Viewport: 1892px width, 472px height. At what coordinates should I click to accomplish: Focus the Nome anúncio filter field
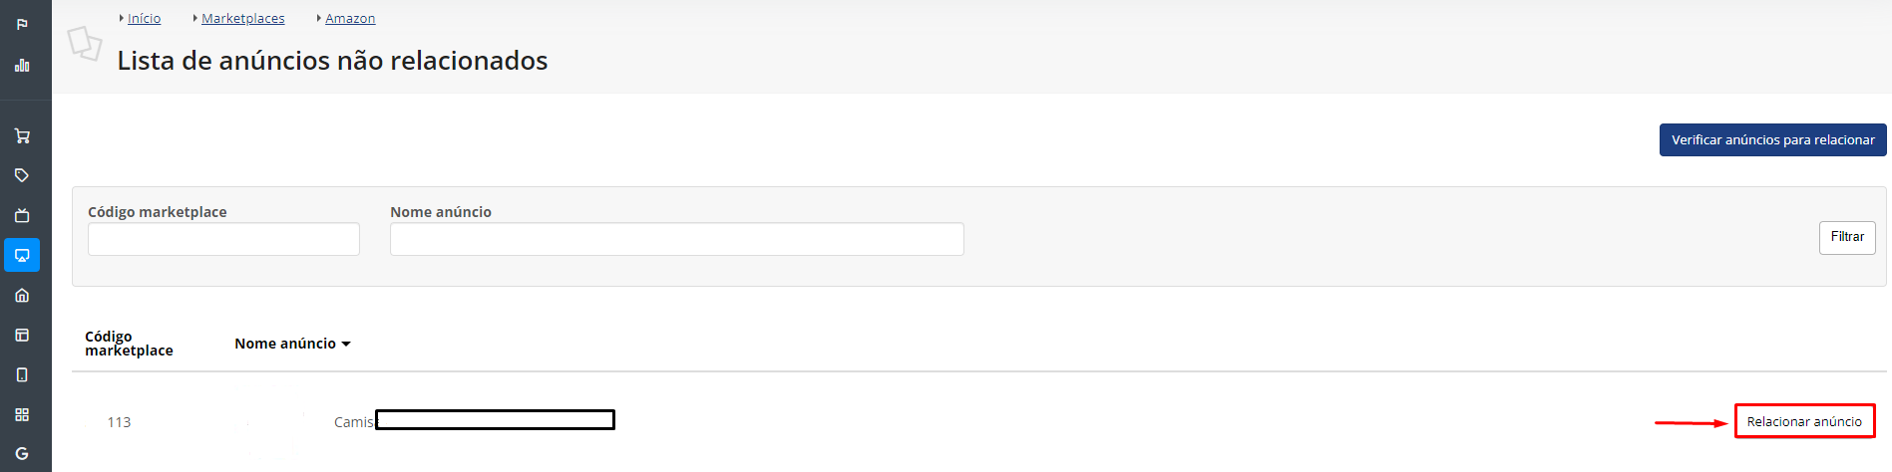click(x=676, y=239)
